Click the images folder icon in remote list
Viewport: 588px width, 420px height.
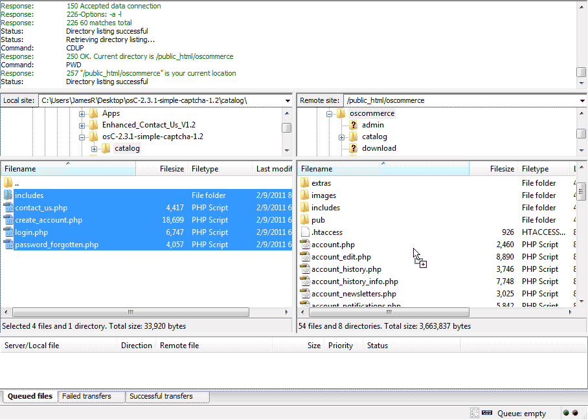click(304, 195)
